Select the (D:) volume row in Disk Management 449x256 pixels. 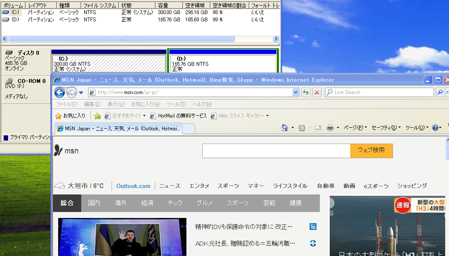click(x=140, y=20)
